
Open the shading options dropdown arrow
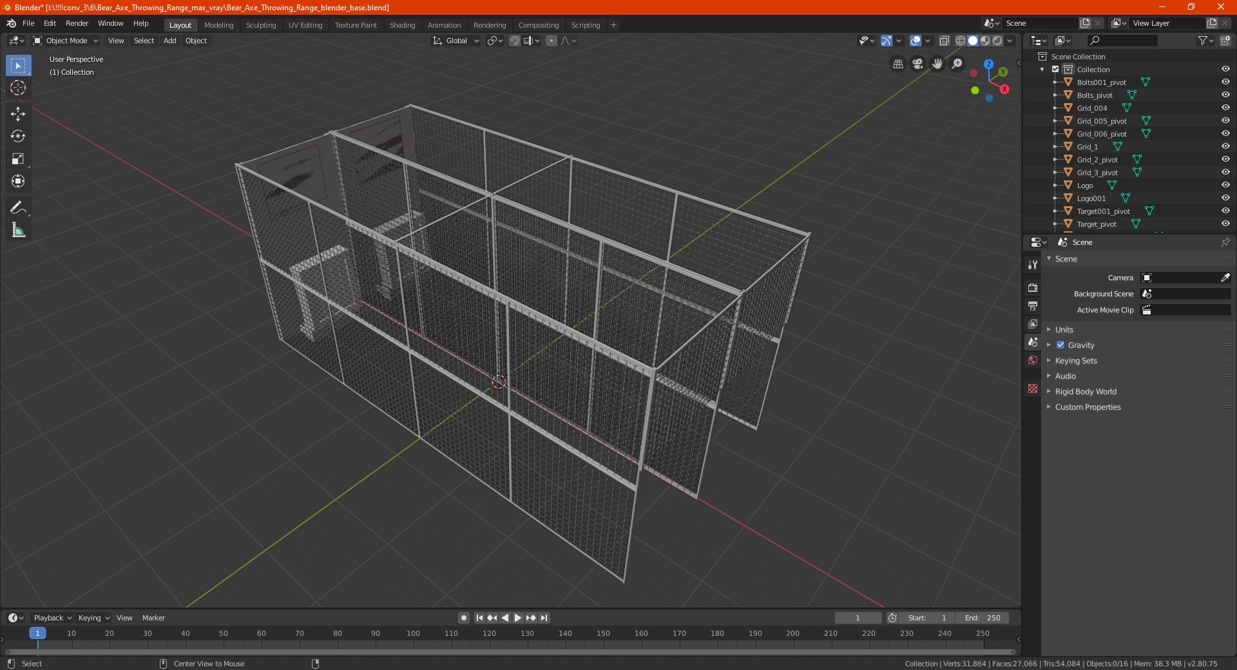click(1010, 41)
